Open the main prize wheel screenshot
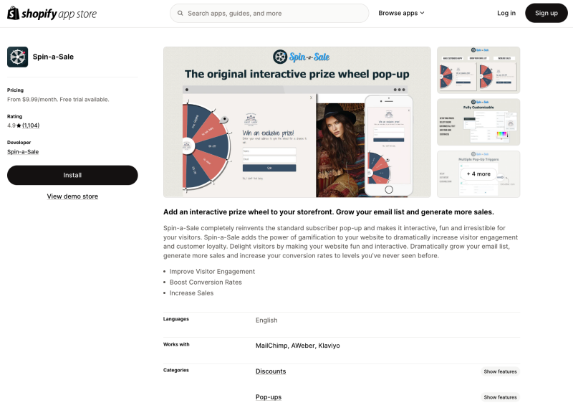This screenshot has height=413, width=573. (297, 122)
